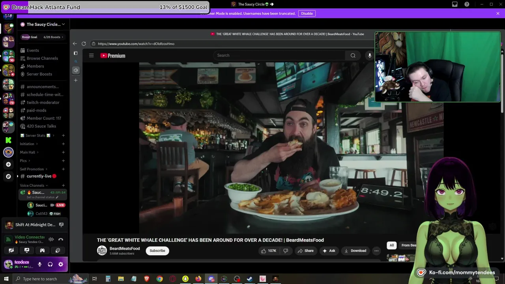Image resolution: width=505 pixels, height=284 pixels.
Task: Click the green connection signal icon
Action: tap(8, 239)
